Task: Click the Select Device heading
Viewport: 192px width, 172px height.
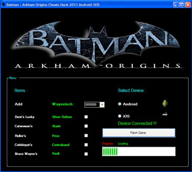Action: (x=132, y=90)
